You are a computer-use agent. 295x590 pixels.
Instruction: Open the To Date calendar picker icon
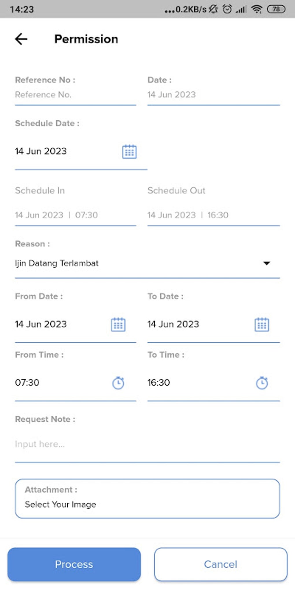coord(262,325)
